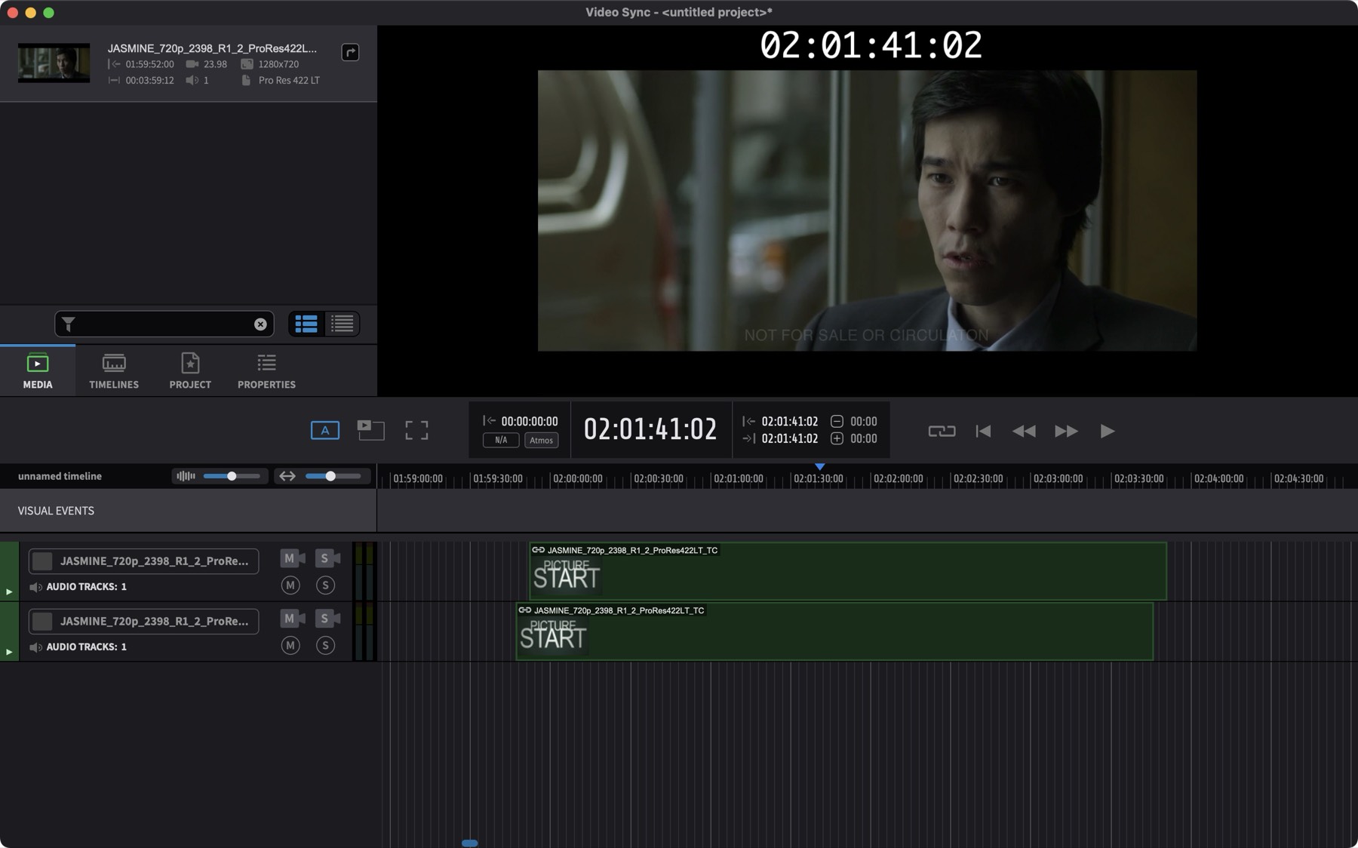
Task: Click the 02:00:00:00 ruler mark
Action: coord(578,478)
